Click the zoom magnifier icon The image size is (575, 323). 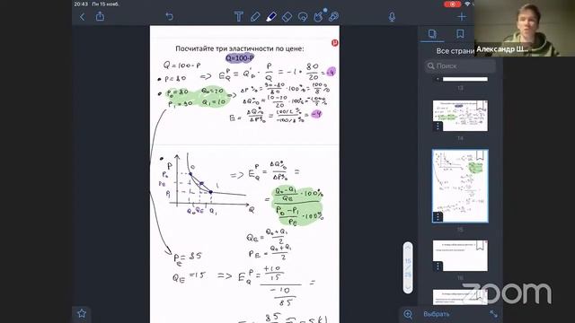408,314
